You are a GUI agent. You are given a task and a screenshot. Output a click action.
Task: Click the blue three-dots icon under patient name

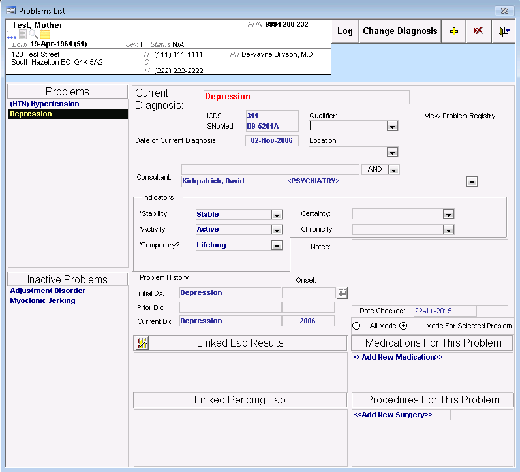[x=12, y=35]
